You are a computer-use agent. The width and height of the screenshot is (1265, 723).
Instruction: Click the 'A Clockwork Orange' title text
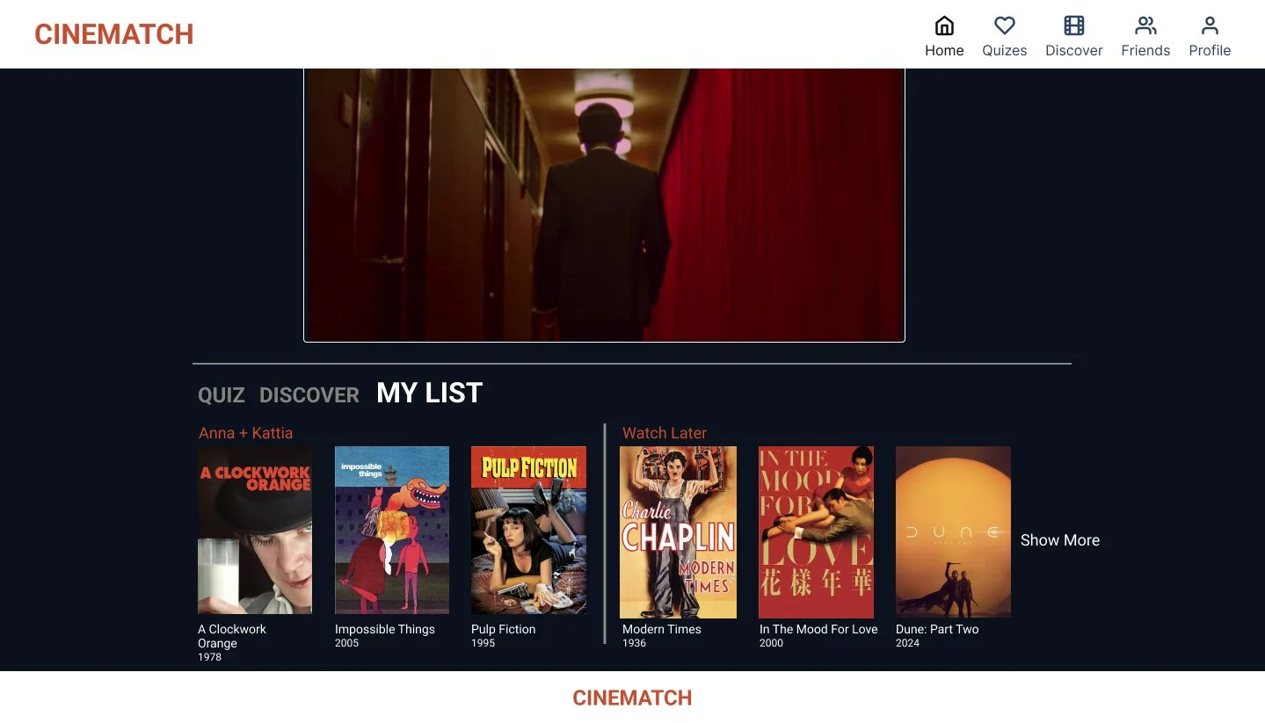tap(232, 636)
